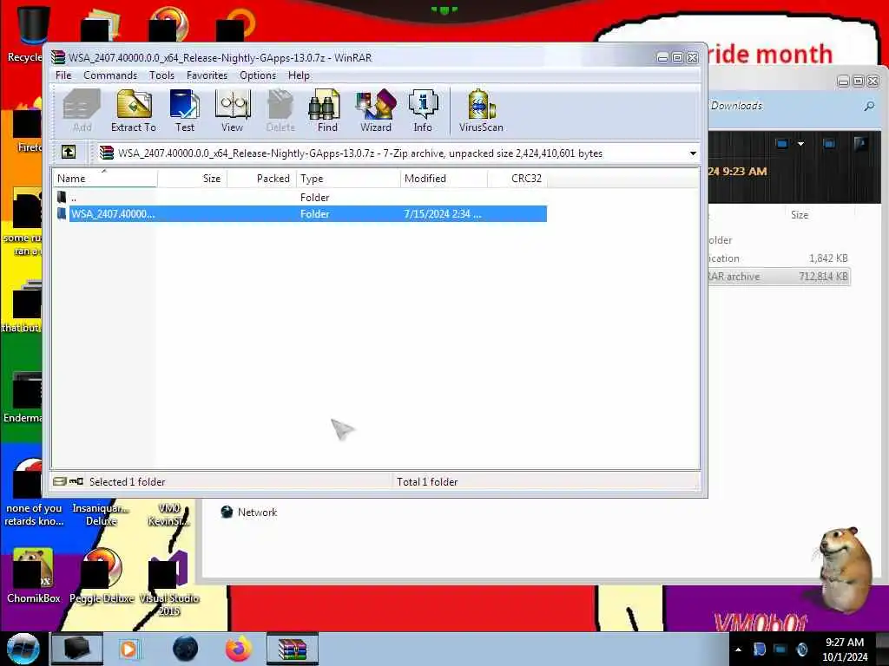Screen dimensions: 889x666
Task: Click the 'Total 1 folder' status text
Action: (427, 482)
